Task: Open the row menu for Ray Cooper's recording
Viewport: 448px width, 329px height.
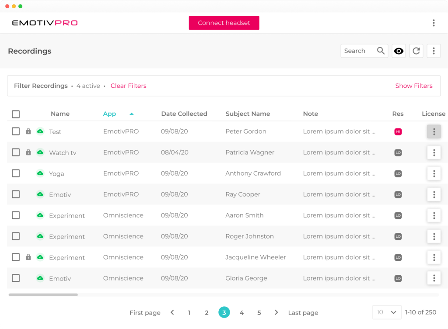Action: [434, 194]
